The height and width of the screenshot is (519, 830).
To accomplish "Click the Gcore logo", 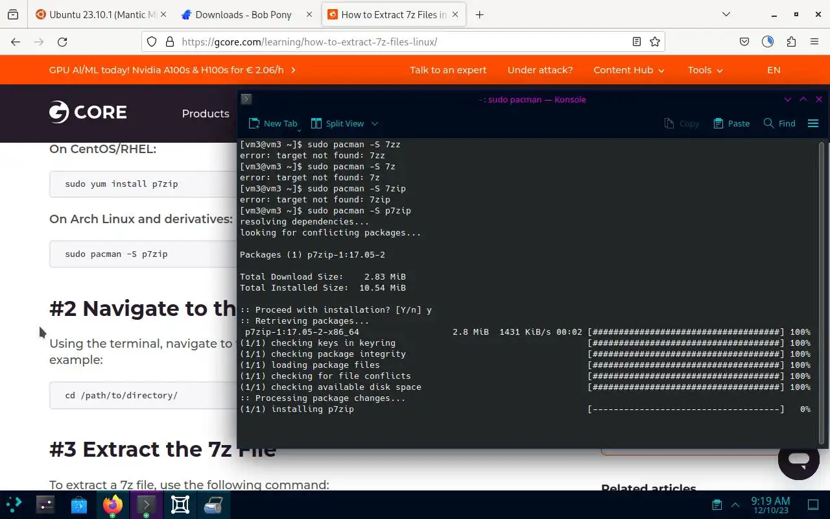I will 88,112.
